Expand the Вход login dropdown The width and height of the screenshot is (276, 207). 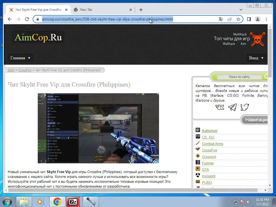point(256,58)
